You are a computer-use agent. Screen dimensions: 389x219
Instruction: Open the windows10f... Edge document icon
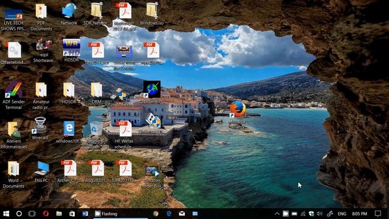69,132
